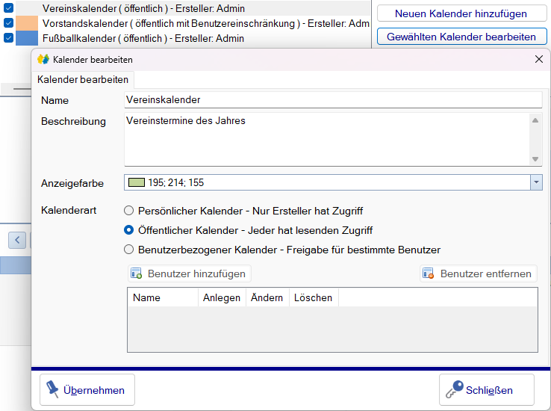Click Neuen Kalender hinzufügen button

tap(461, 13)
